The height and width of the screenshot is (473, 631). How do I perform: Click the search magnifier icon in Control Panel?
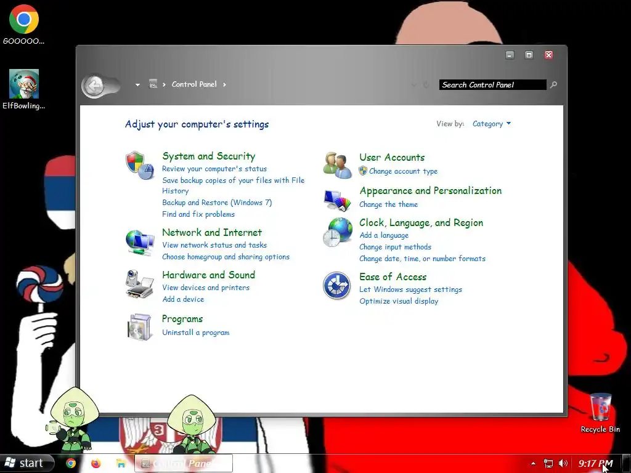pyautogui.click(x=554, y=84)
